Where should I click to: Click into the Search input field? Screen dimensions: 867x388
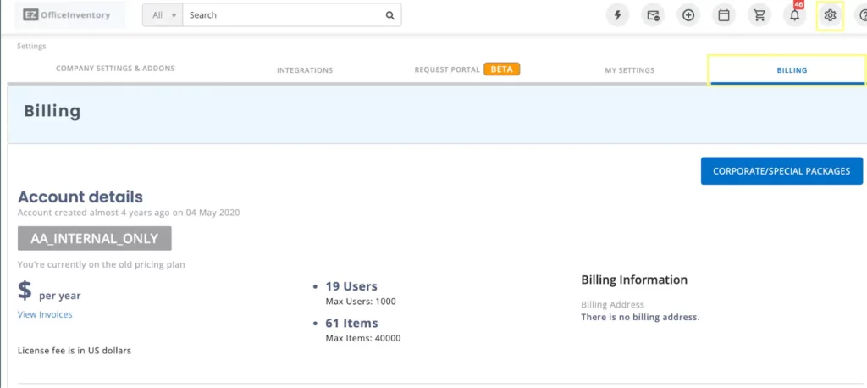coord(284,15)
